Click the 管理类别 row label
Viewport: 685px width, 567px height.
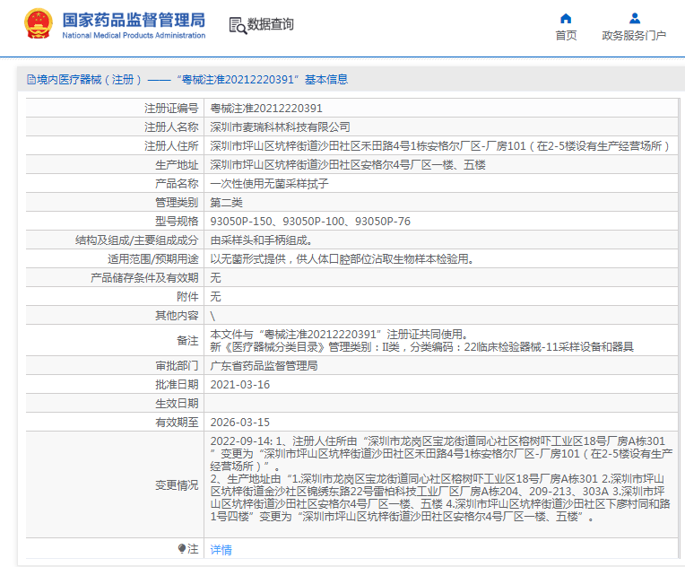pos(177,203)
